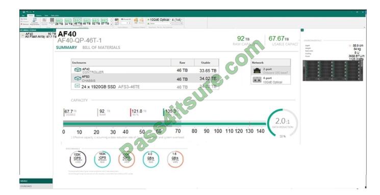
Task: Click the 24 x 1920GB SSD drive icon
Action: click(x=78, y=86)
